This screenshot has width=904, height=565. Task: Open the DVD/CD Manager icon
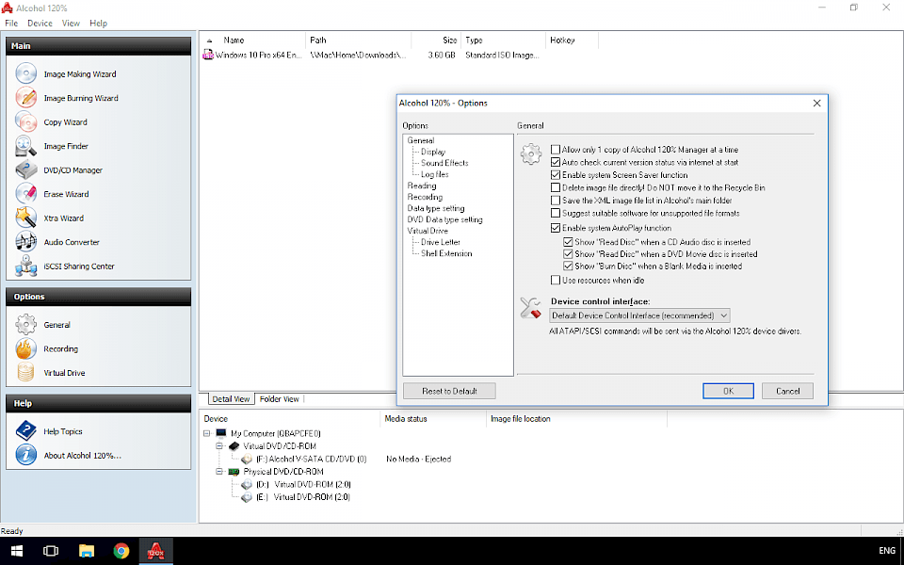pyautogui.click(x=26, y=170)
